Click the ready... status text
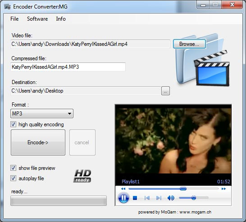 [x=19, y=191]
